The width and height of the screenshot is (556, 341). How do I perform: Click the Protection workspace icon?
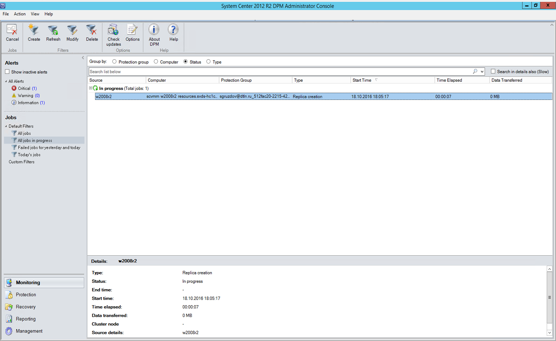9,295
